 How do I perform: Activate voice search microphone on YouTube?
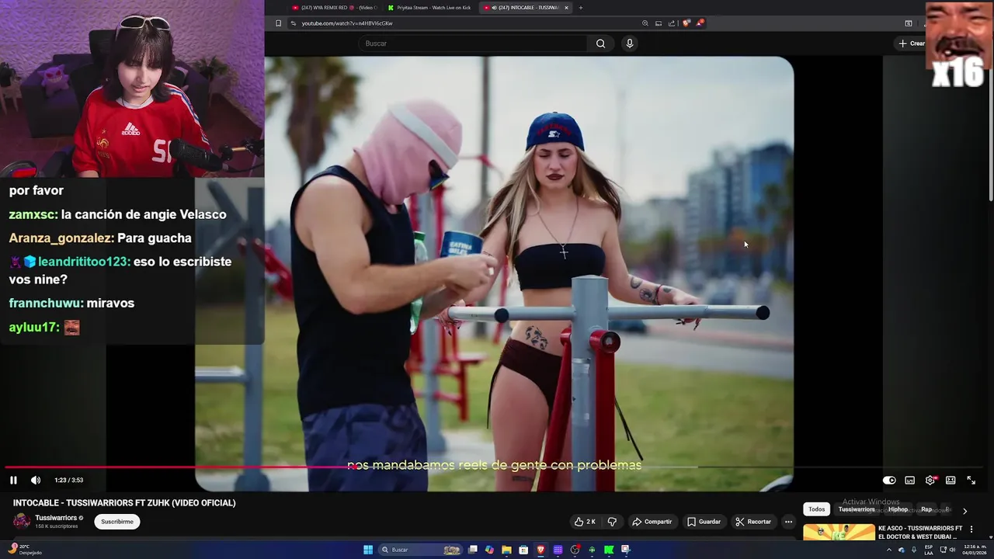click(x=630, y=43)
